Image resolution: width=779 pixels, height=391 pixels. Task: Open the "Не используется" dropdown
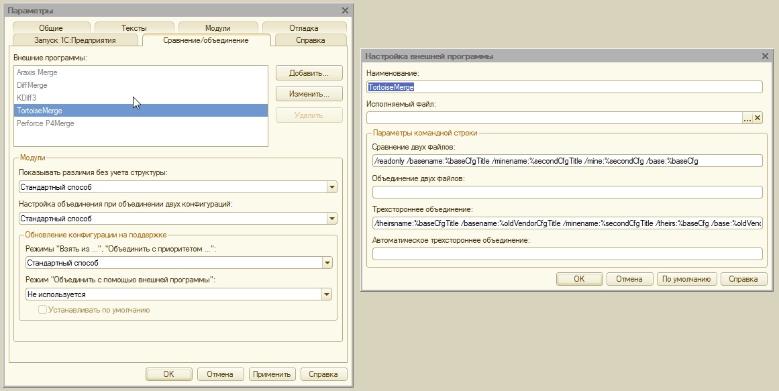(x=327, y=294)
